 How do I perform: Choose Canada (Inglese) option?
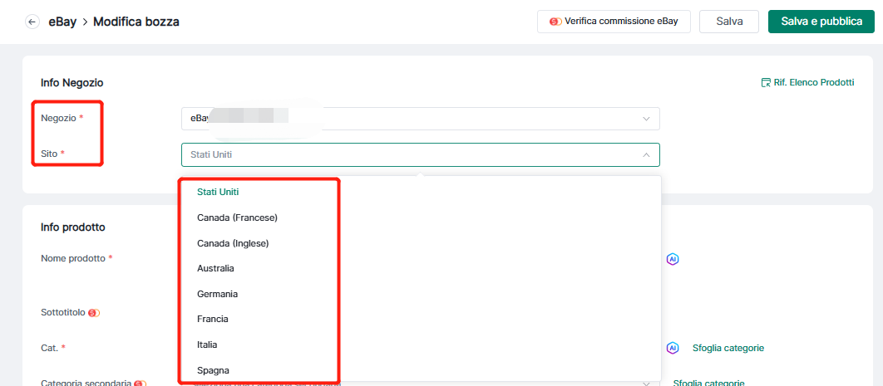tap(233, 243)
